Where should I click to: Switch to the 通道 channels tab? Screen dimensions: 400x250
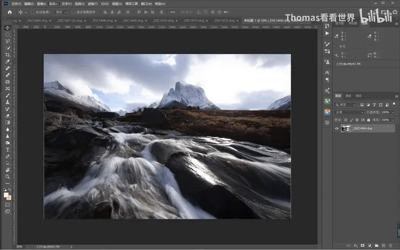coord(348,96)
